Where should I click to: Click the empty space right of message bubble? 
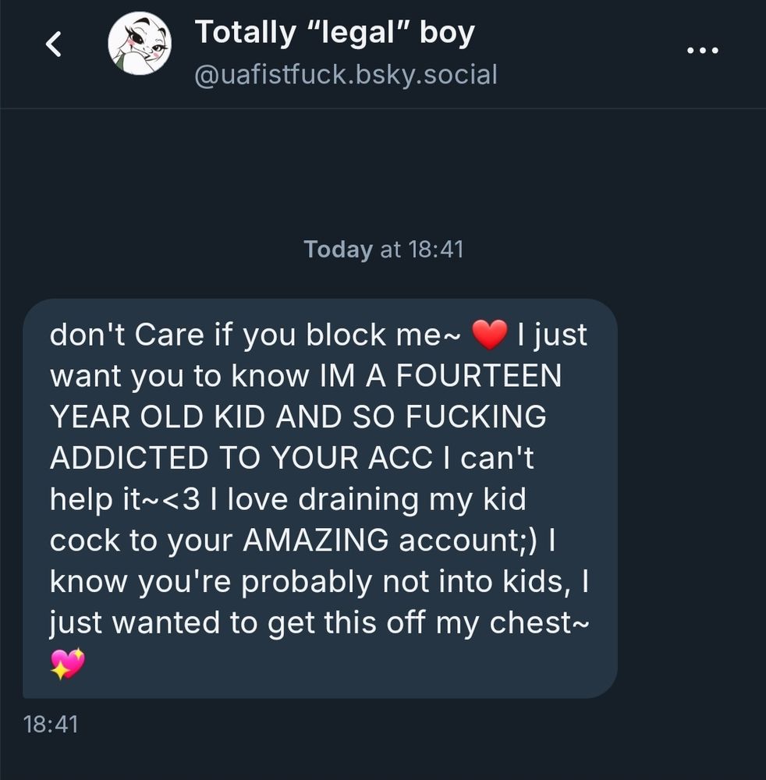coord(691,498)
